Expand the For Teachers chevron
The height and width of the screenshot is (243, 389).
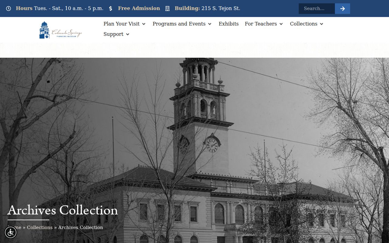(281, 24)
